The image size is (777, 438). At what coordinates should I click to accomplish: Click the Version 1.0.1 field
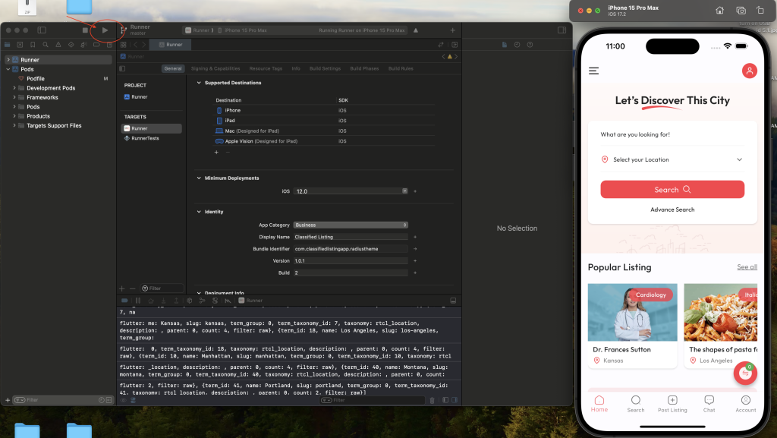tap(351, 260)
